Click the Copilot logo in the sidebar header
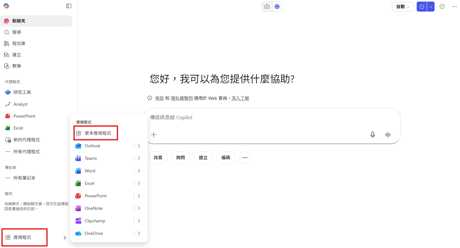The width and height of the screenshot is (460, 248). (6, 6)
